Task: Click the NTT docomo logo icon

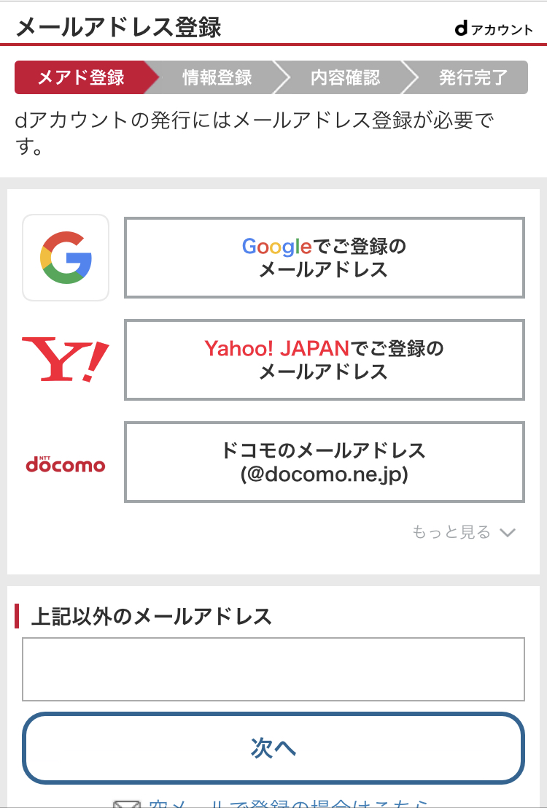Action: [x=66, y=463]
